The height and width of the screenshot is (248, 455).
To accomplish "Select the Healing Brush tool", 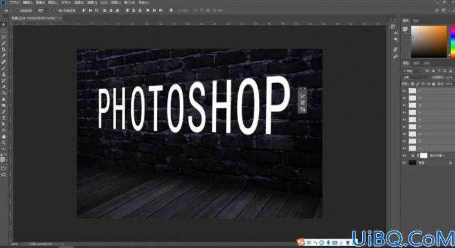I will click(x=4, y=62).
